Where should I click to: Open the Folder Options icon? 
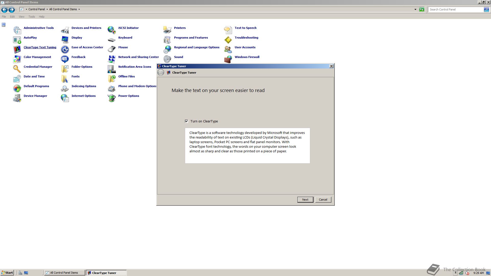[x=65, y=69]
